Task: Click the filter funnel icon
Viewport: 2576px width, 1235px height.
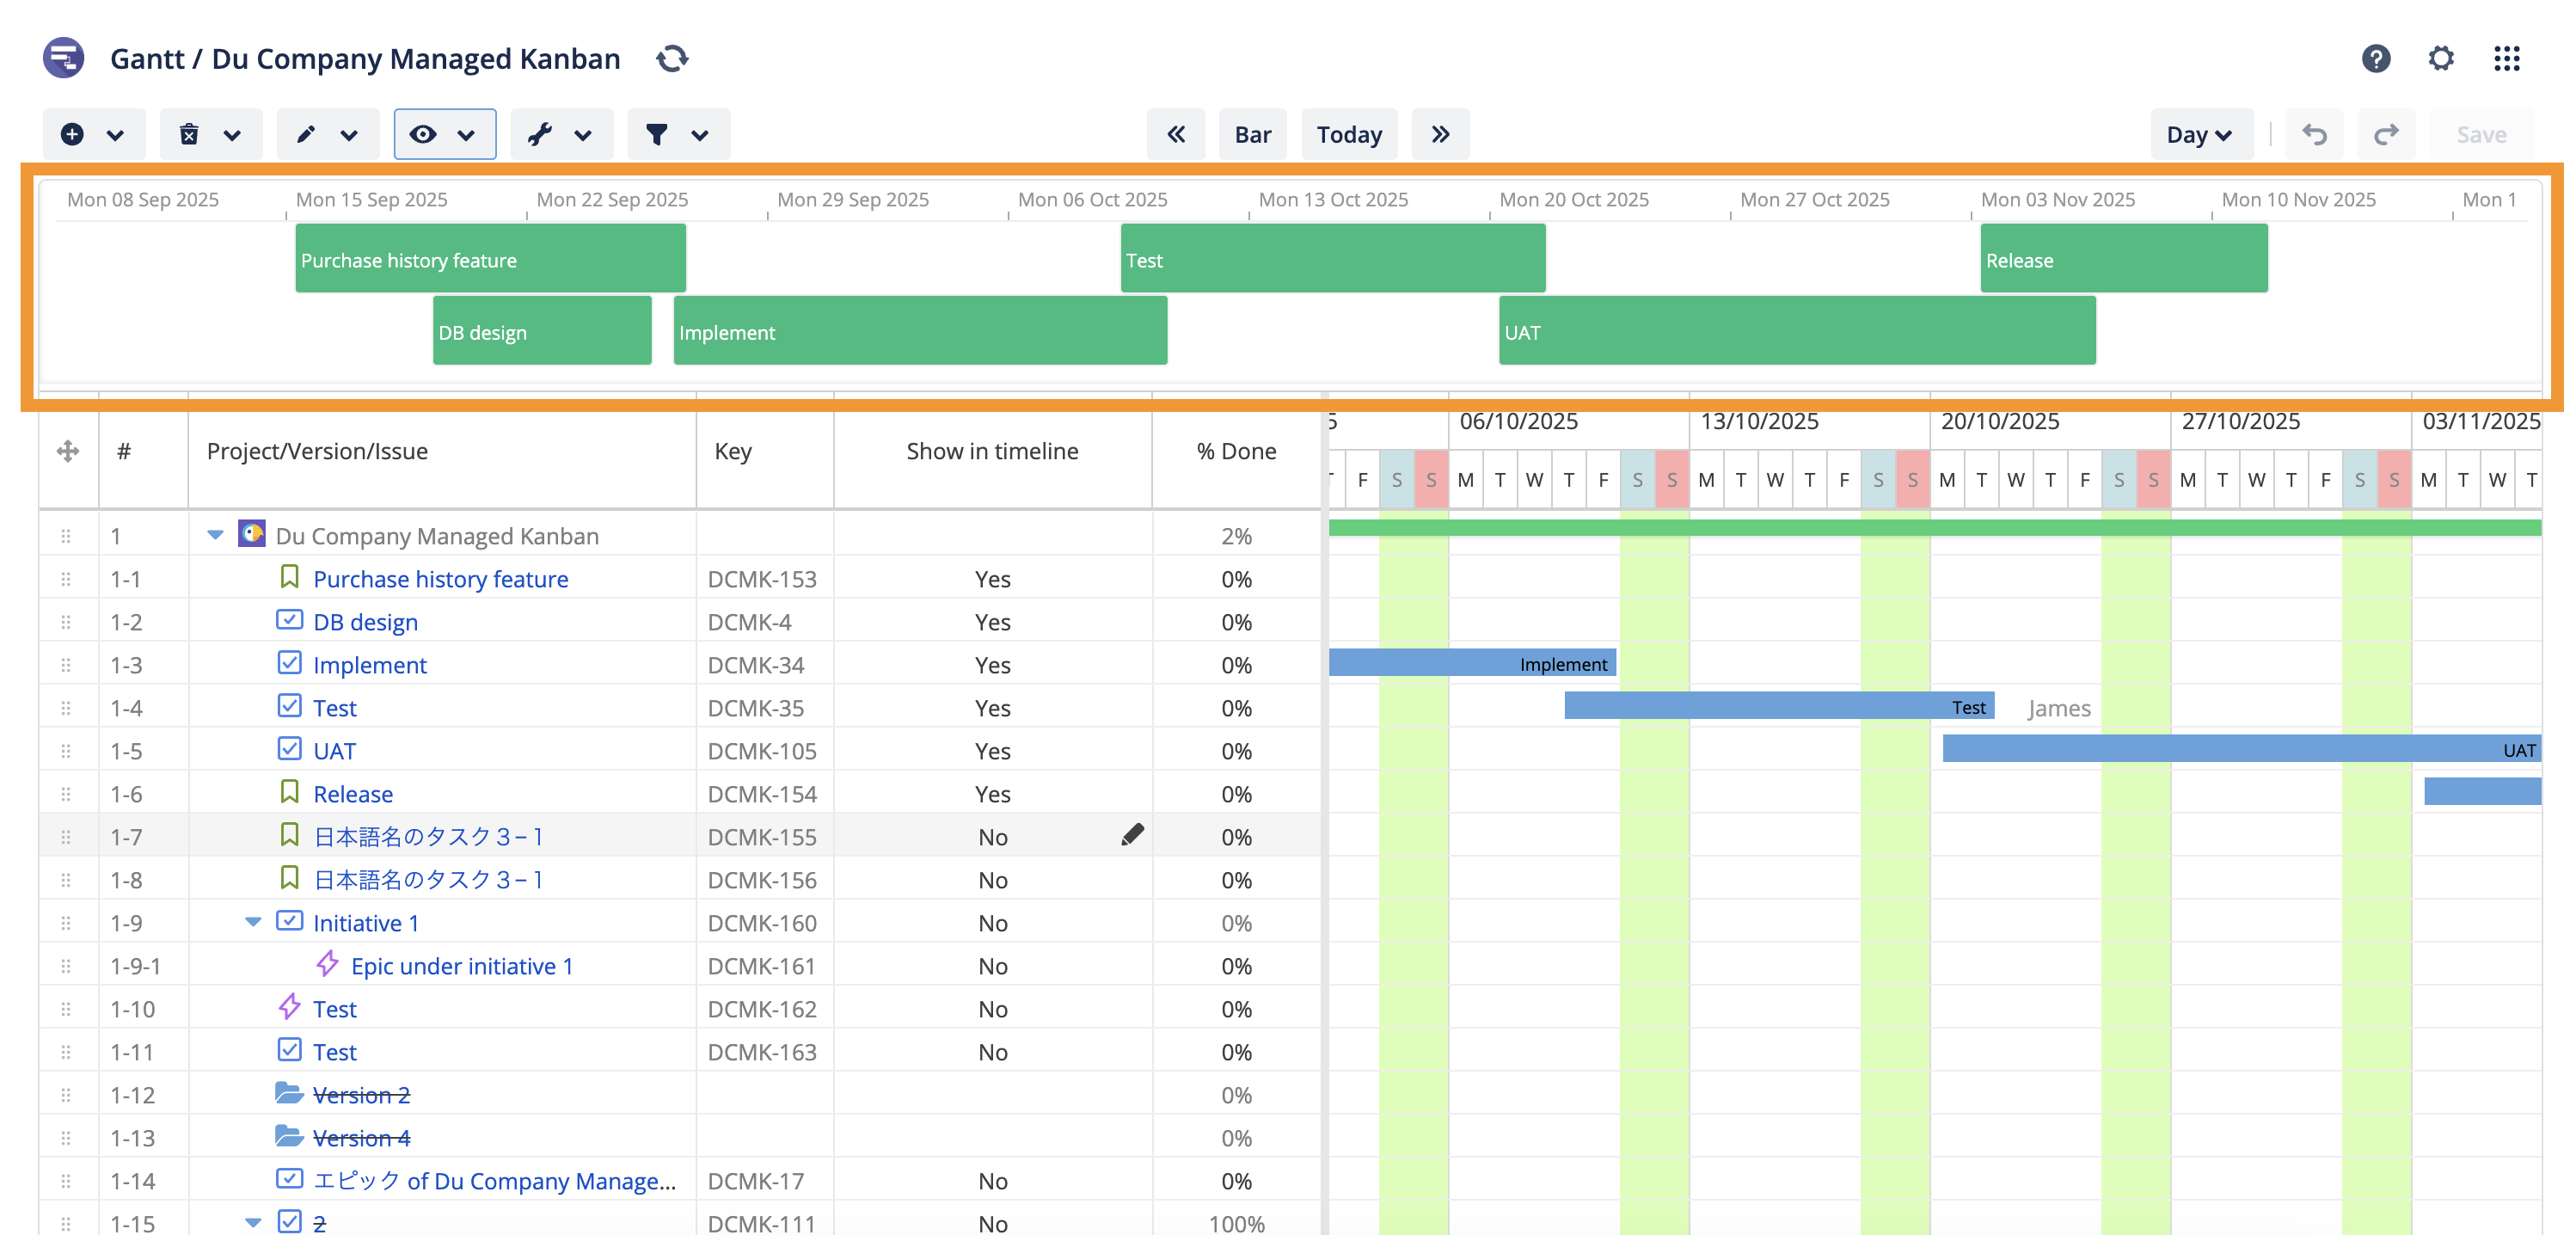Action: click(x=656, y=134)
